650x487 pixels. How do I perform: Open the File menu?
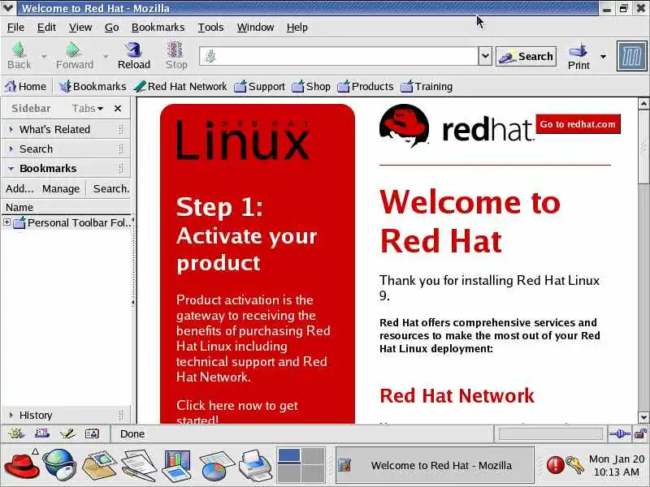(15, 28)
